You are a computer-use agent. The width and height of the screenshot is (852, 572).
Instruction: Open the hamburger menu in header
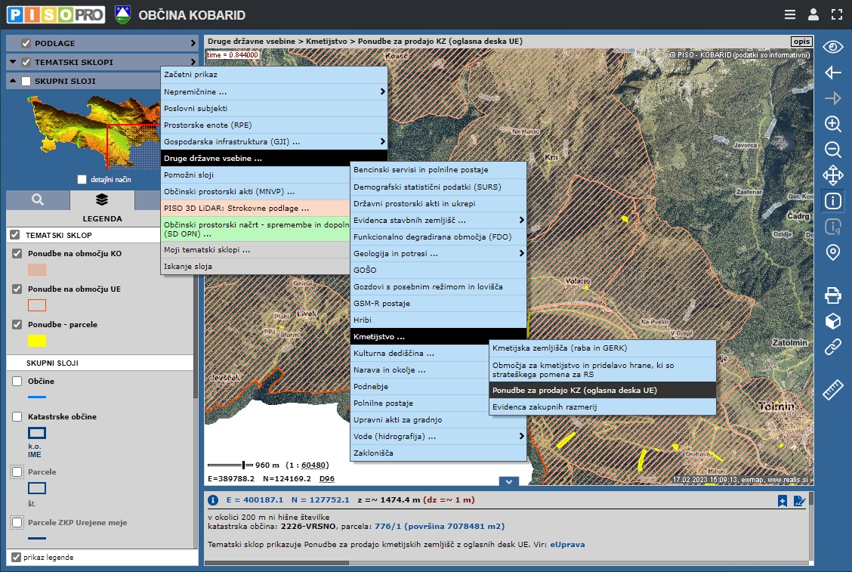[x=789, y=14]
